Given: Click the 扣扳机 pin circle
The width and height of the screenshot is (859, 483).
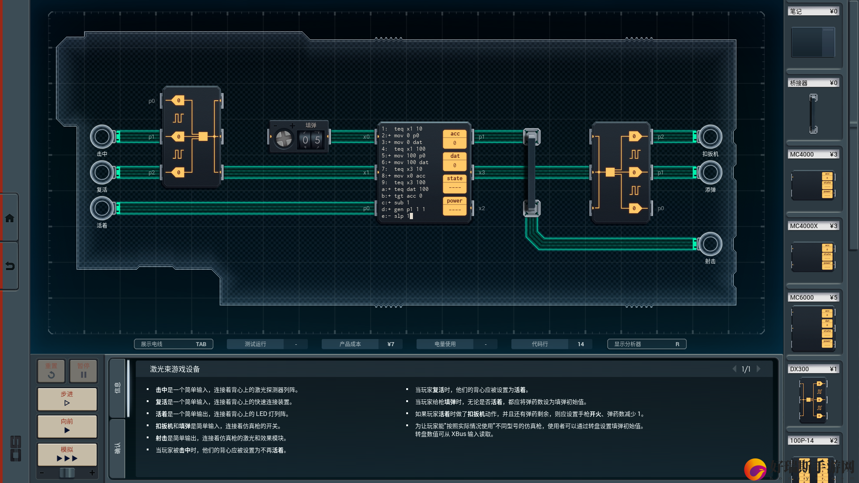Looking at the screenshot, I should point(710,137).
